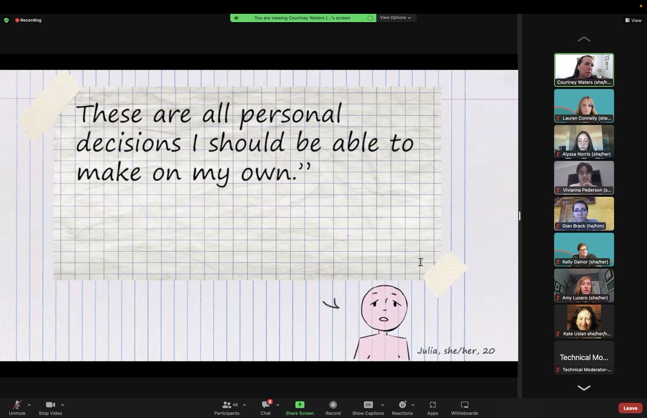Open video options chevron next to Stop Video
Viewport: 647px width, 418px height.
click(63, 405)
